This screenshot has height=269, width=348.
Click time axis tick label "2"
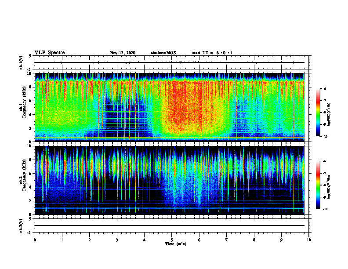pos(90,240)
